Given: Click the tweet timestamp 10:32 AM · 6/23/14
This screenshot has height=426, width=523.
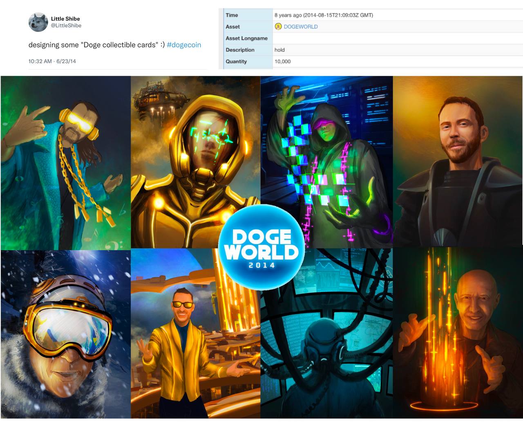Looking at the screenshot, I should tap(52, 61).
